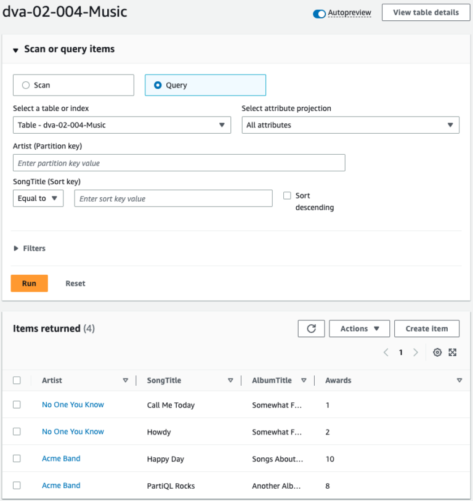
Task: Click the partition key value input field
Action: coord(179,163)
